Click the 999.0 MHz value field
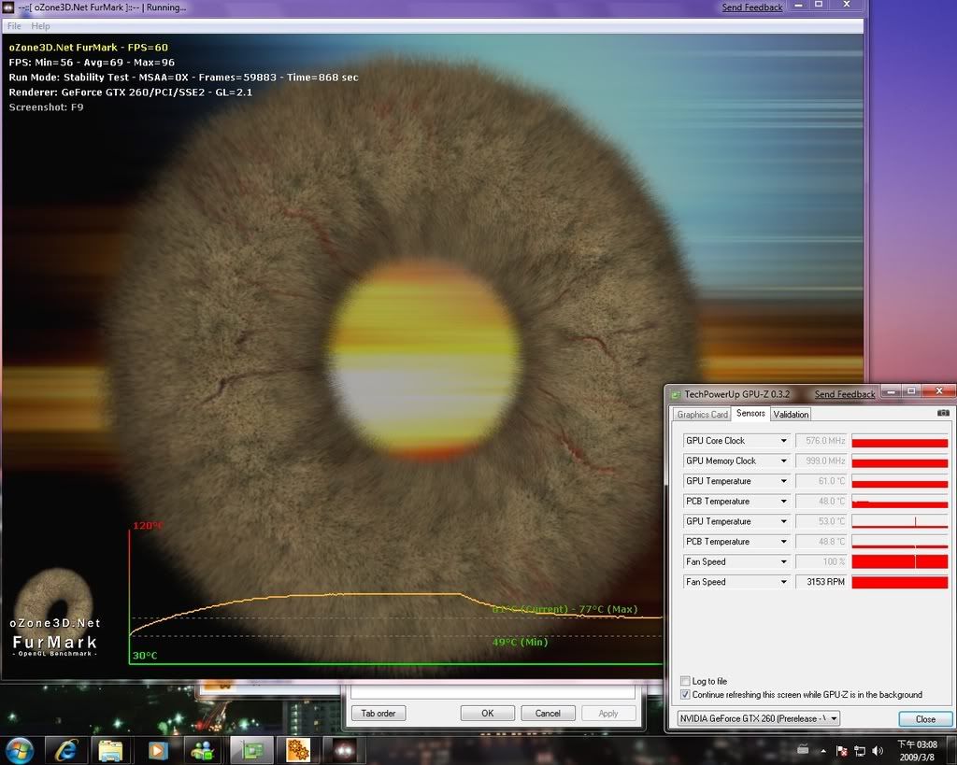Viewport: 957px width, 765px height. (x=821, y=460)
